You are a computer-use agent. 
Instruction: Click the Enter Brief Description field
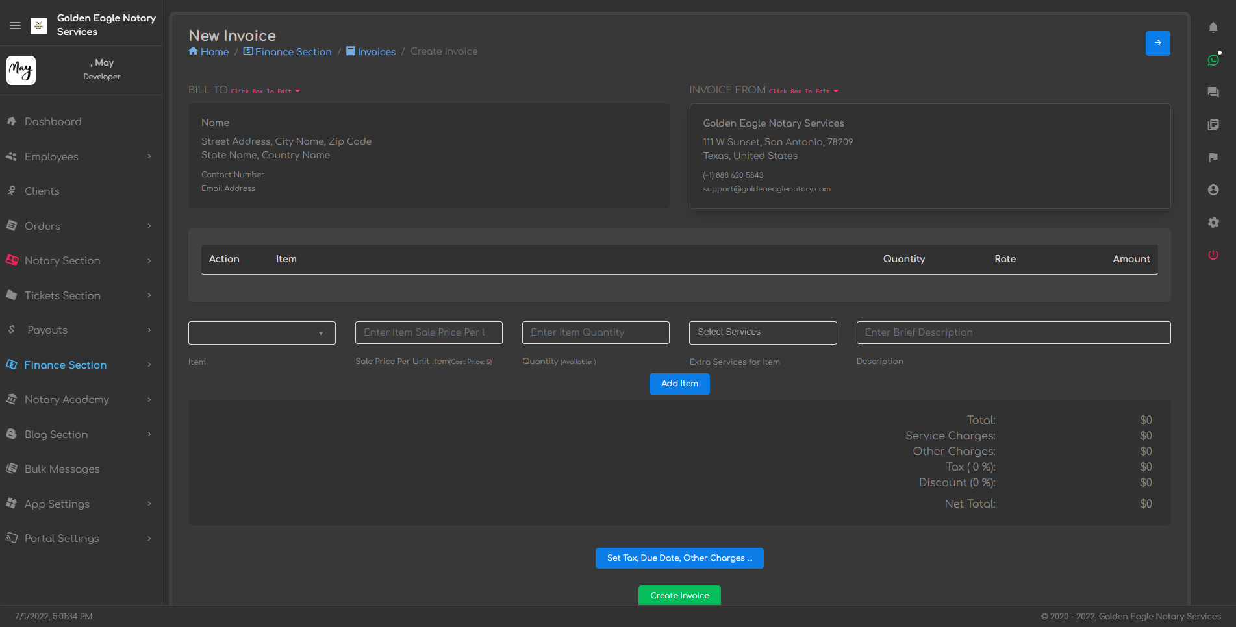[x=1013, y=332]
